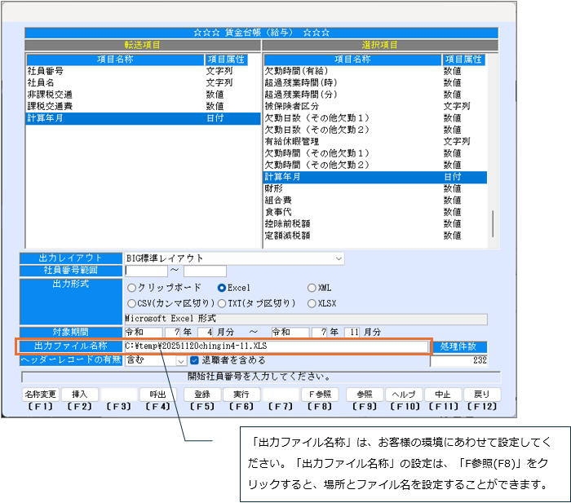
Task: Click the 名称変更 (F1) button
Action: click(41, 394)
